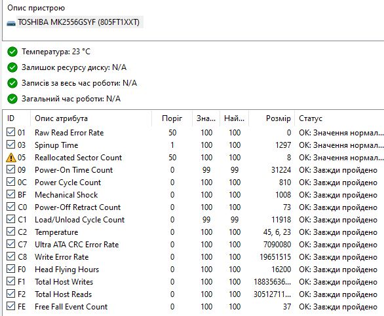Sort by the ID column header
The image size is (384, 316).
click(16, 118)
